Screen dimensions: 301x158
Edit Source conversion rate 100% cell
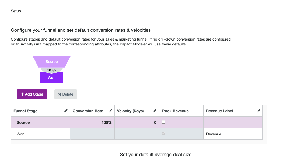tap(92, 122)
